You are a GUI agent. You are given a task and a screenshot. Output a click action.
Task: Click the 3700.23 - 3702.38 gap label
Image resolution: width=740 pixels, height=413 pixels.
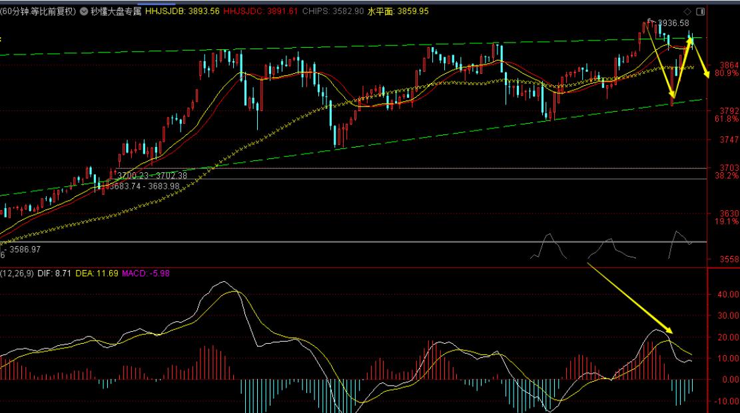pyautogui.click(x=152, y=176)
